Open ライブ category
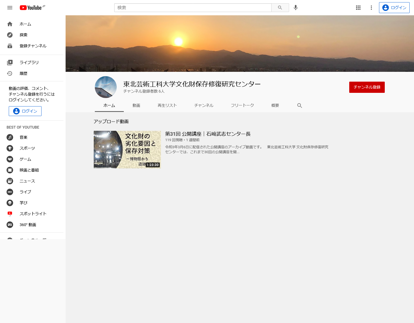Screen dimensions: 414x323 click(32, 192)
